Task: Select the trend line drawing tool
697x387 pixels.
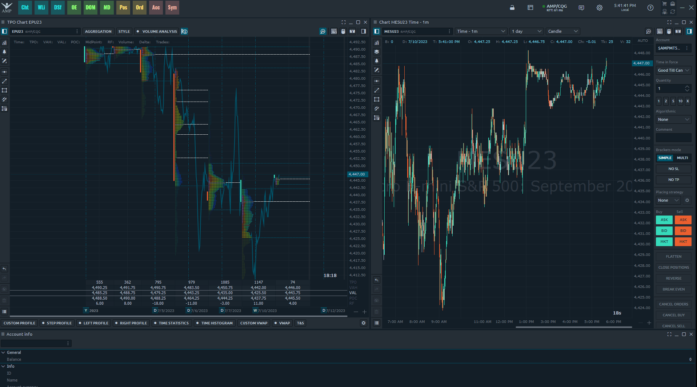Action: pyautogui.click(x=4, y=81)
